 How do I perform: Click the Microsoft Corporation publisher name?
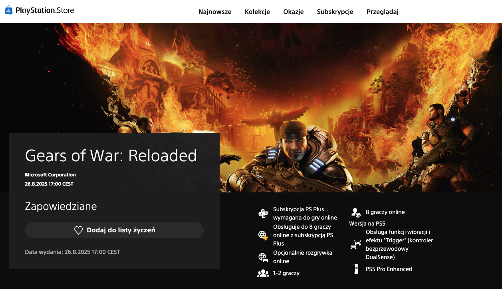(x=50, y=175)
